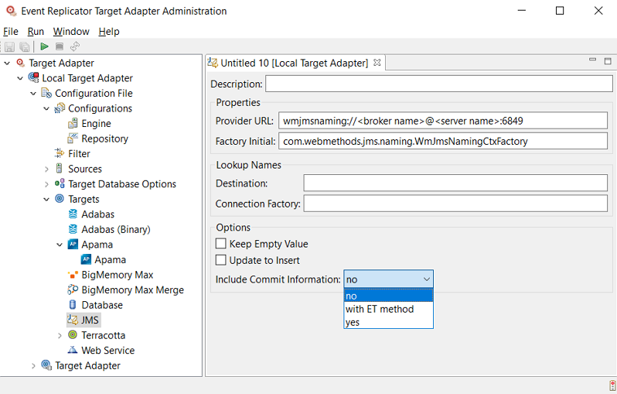Select the Filter funnel icon

(x=60, y=154)
